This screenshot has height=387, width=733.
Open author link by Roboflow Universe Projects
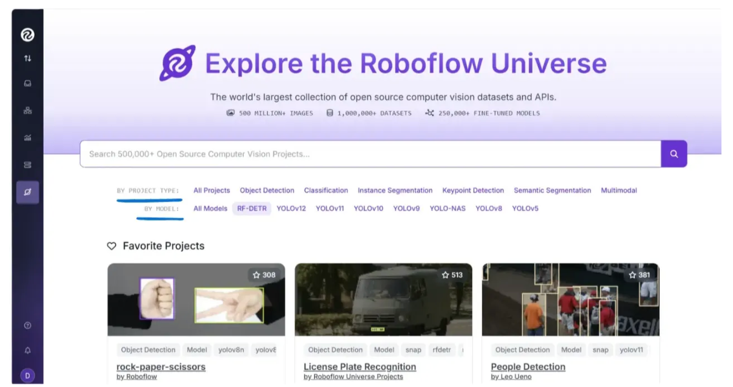[353, 377]
